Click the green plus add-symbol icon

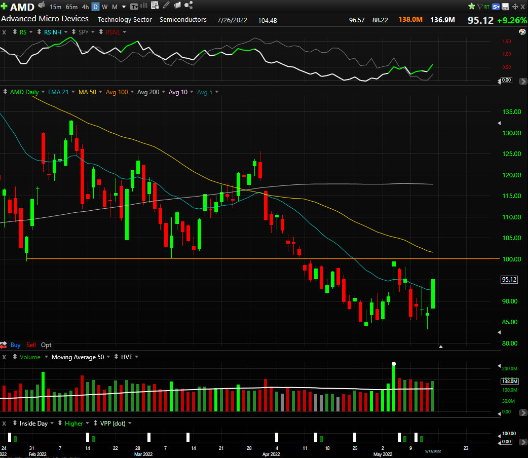4,6
